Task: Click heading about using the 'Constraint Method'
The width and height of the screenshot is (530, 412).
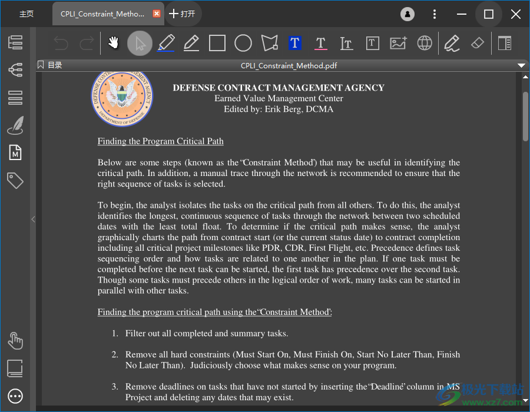Action: click(x=214, y=312)
